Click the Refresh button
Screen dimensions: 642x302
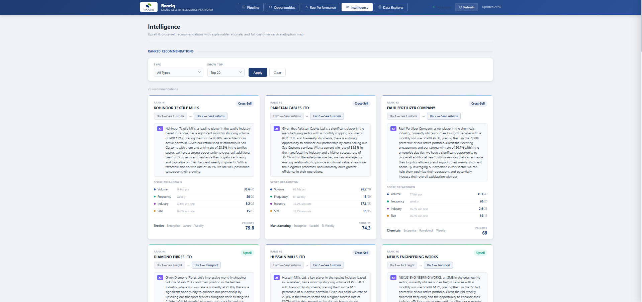pyautogui.click(x=466, y=7)
